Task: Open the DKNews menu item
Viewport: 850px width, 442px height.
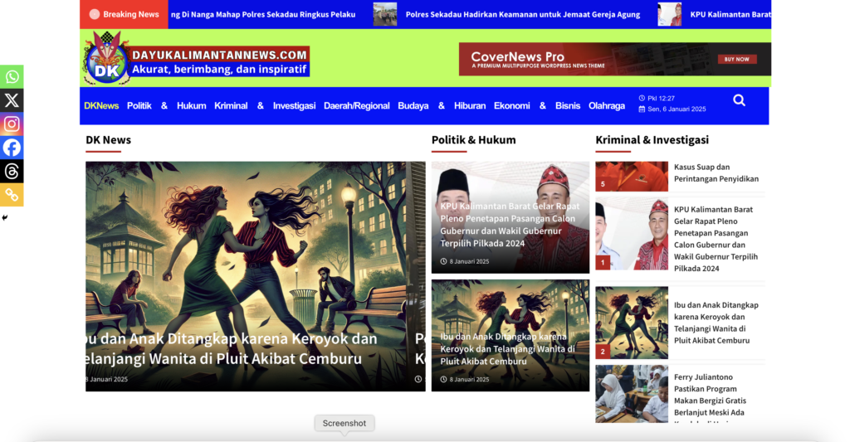Action: (101, 106)
